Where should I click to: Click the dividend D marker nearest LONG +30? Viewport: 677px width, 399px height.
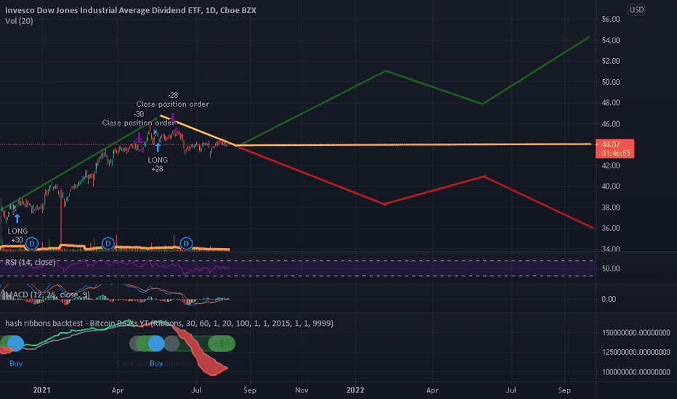click(x=32, y=244)
